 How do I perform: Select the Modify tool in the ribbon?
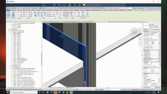tap(8, 14)
